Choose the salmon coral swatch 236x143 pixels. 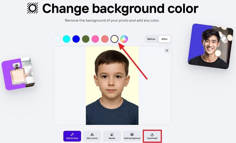(105, 39)
